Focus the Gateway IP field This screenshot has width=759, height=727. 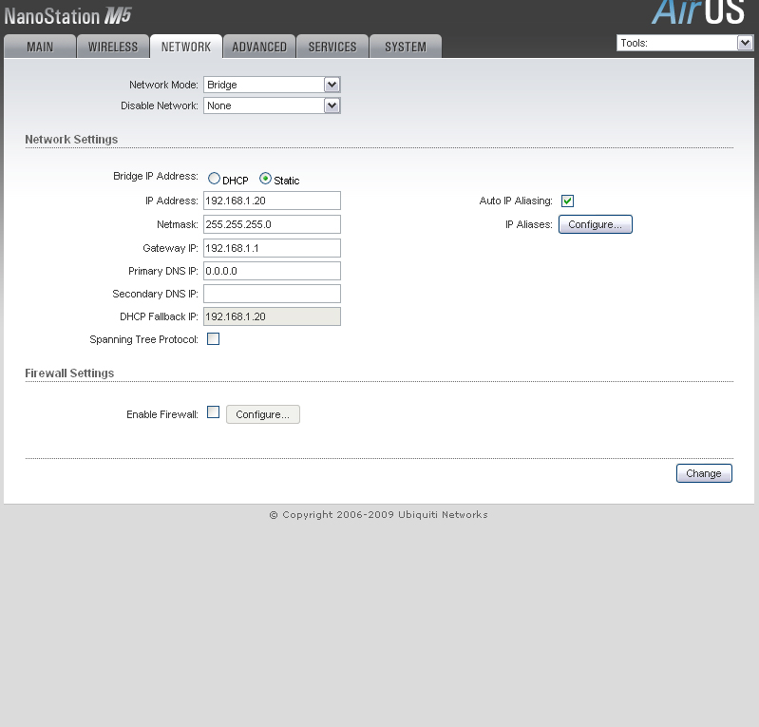coord(272,248)
